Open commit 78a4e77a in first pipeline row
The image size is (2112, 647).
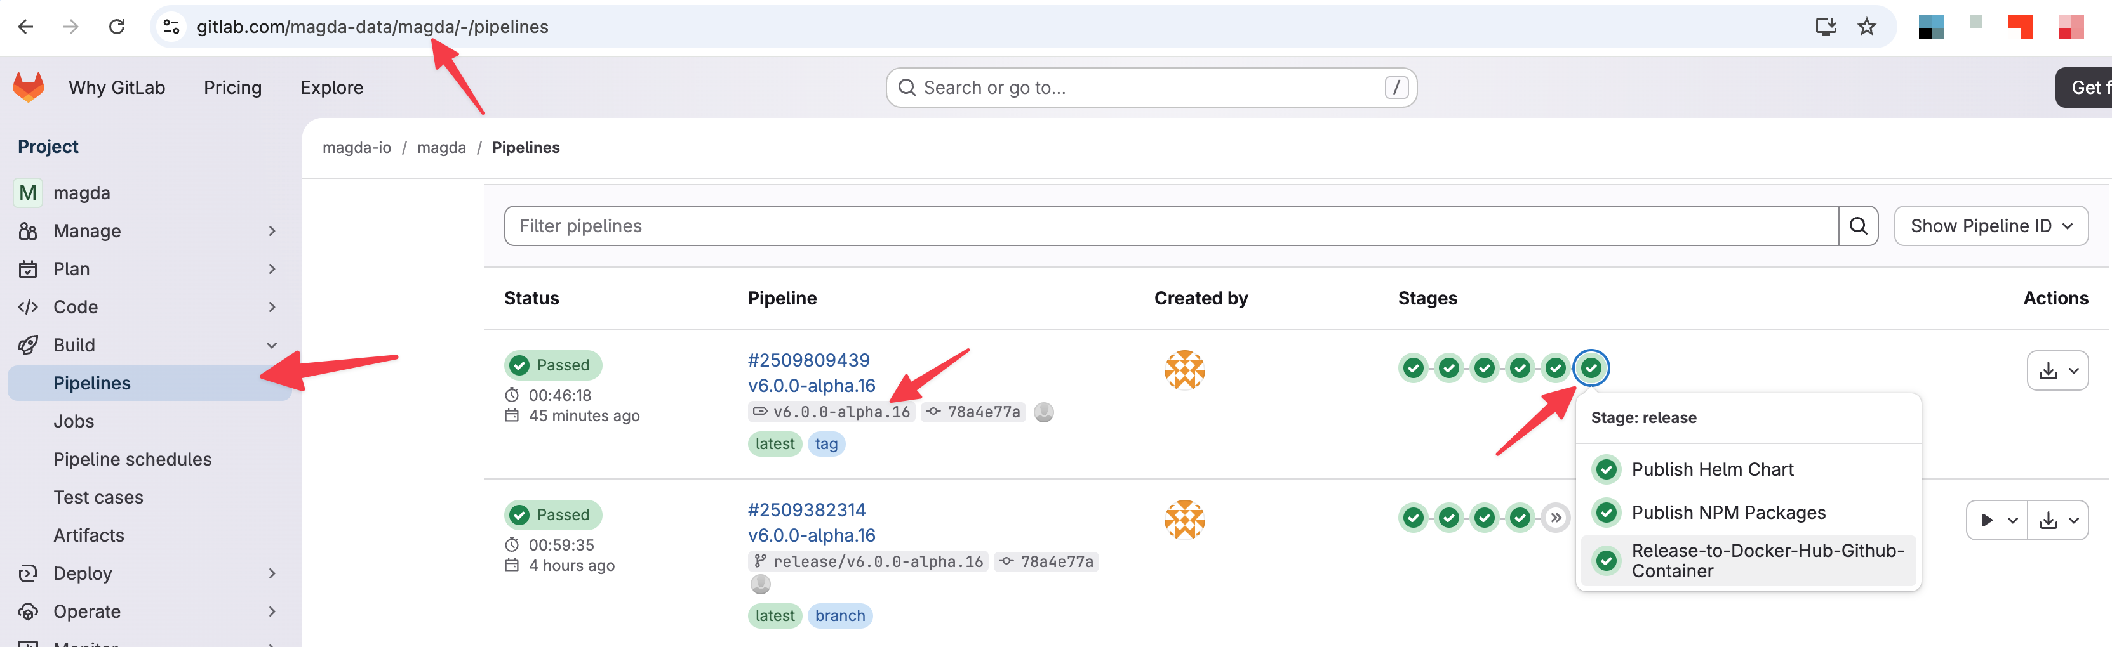coord(983,412)
